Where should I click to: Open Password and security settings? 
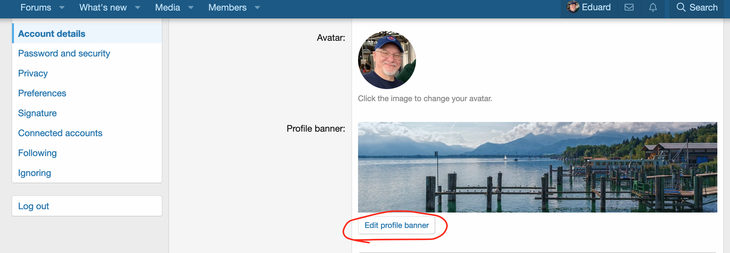64,53
